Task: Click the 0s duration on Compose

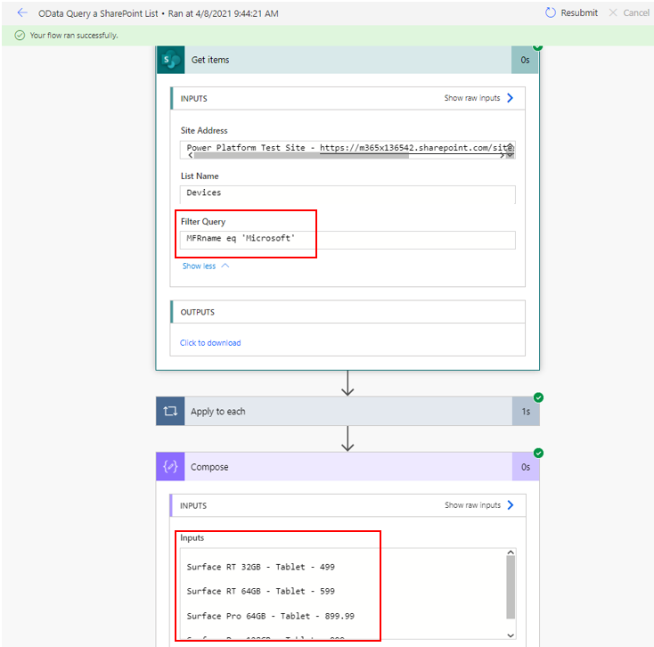Action: [526, 467]
